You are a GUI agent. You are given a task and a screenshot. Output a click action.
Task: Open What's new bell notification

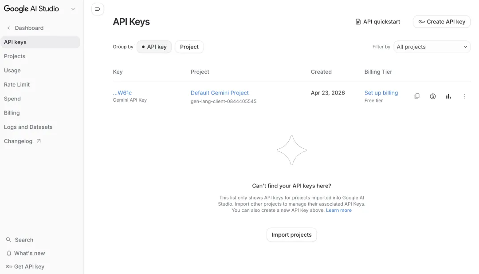pos(9,253)
